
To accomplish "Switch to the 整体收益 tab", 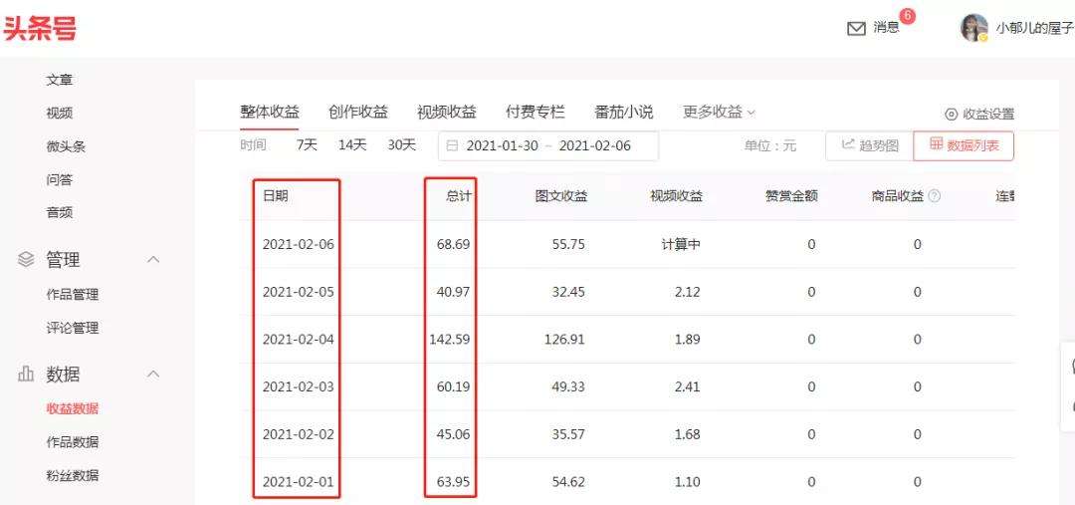I will pos(270,112).
